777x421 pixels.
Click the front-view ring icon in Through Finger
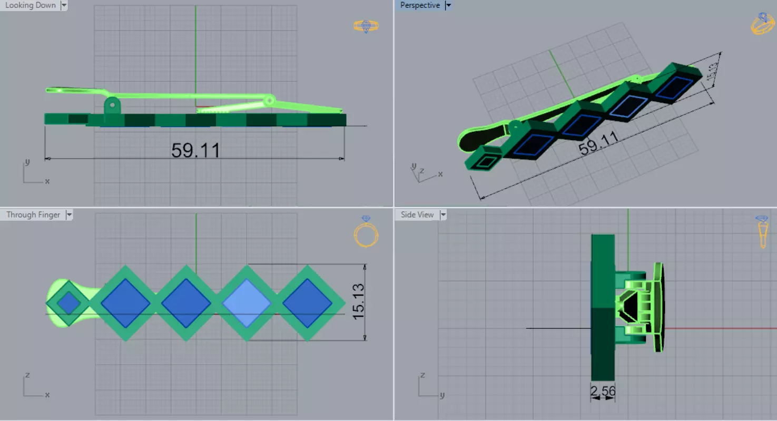click(x=366, y=231)
